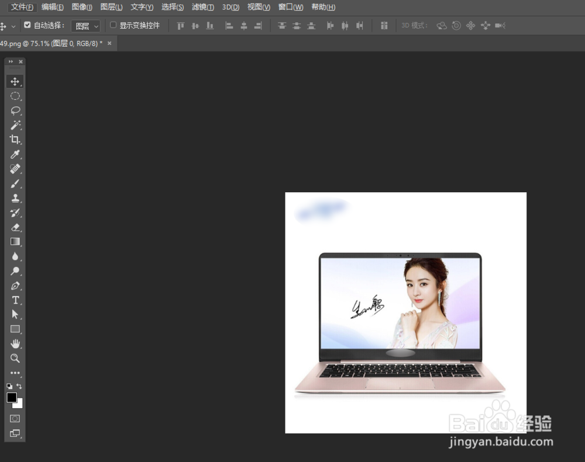Click the Auto-Align Layers button

(x=384, y=26)
